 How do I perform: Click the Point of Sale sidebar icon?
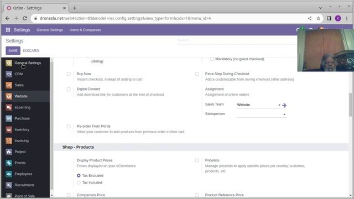tap(9, 196)
